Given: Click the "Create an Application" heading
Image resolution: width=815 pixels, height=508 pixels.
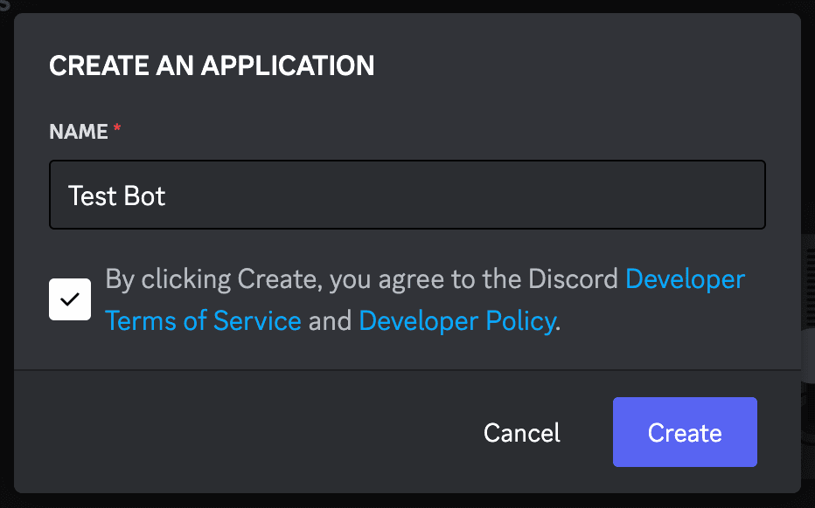Looking at the screenshot, I should 212,65.
